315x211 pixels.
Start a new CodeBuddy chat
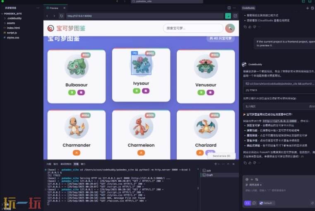(308, 8)
